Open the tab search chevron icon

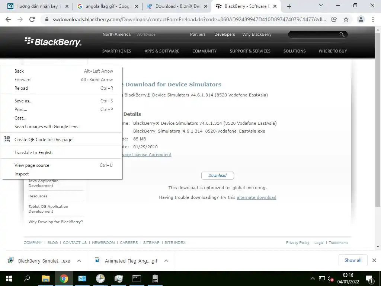[321, 5]
